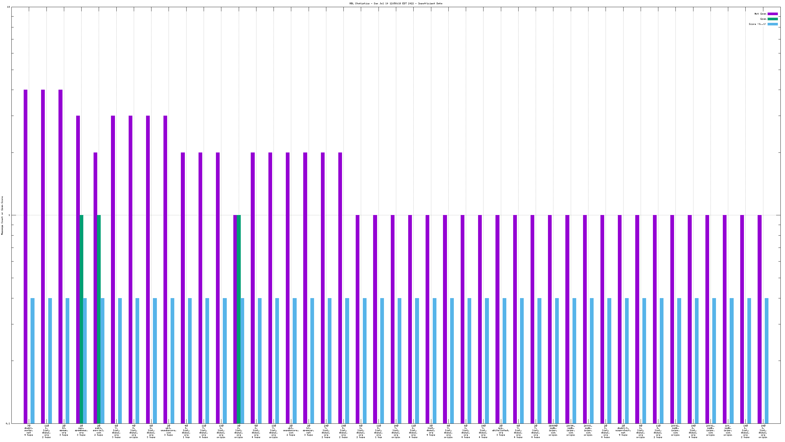Click the blue score bar for dnsbl.sorbs.net
785x442 pixels.
[33, 361]
